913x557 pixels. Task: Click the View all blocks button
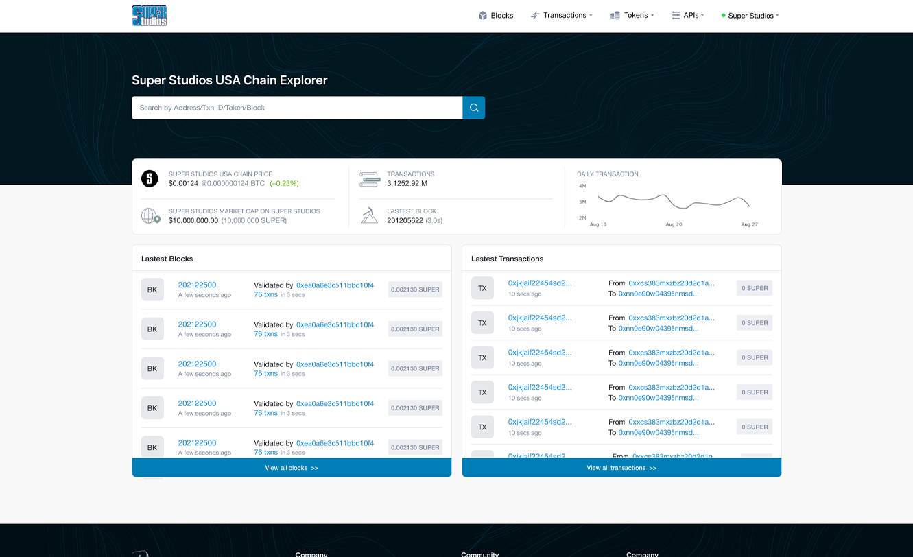coord(292,468)
